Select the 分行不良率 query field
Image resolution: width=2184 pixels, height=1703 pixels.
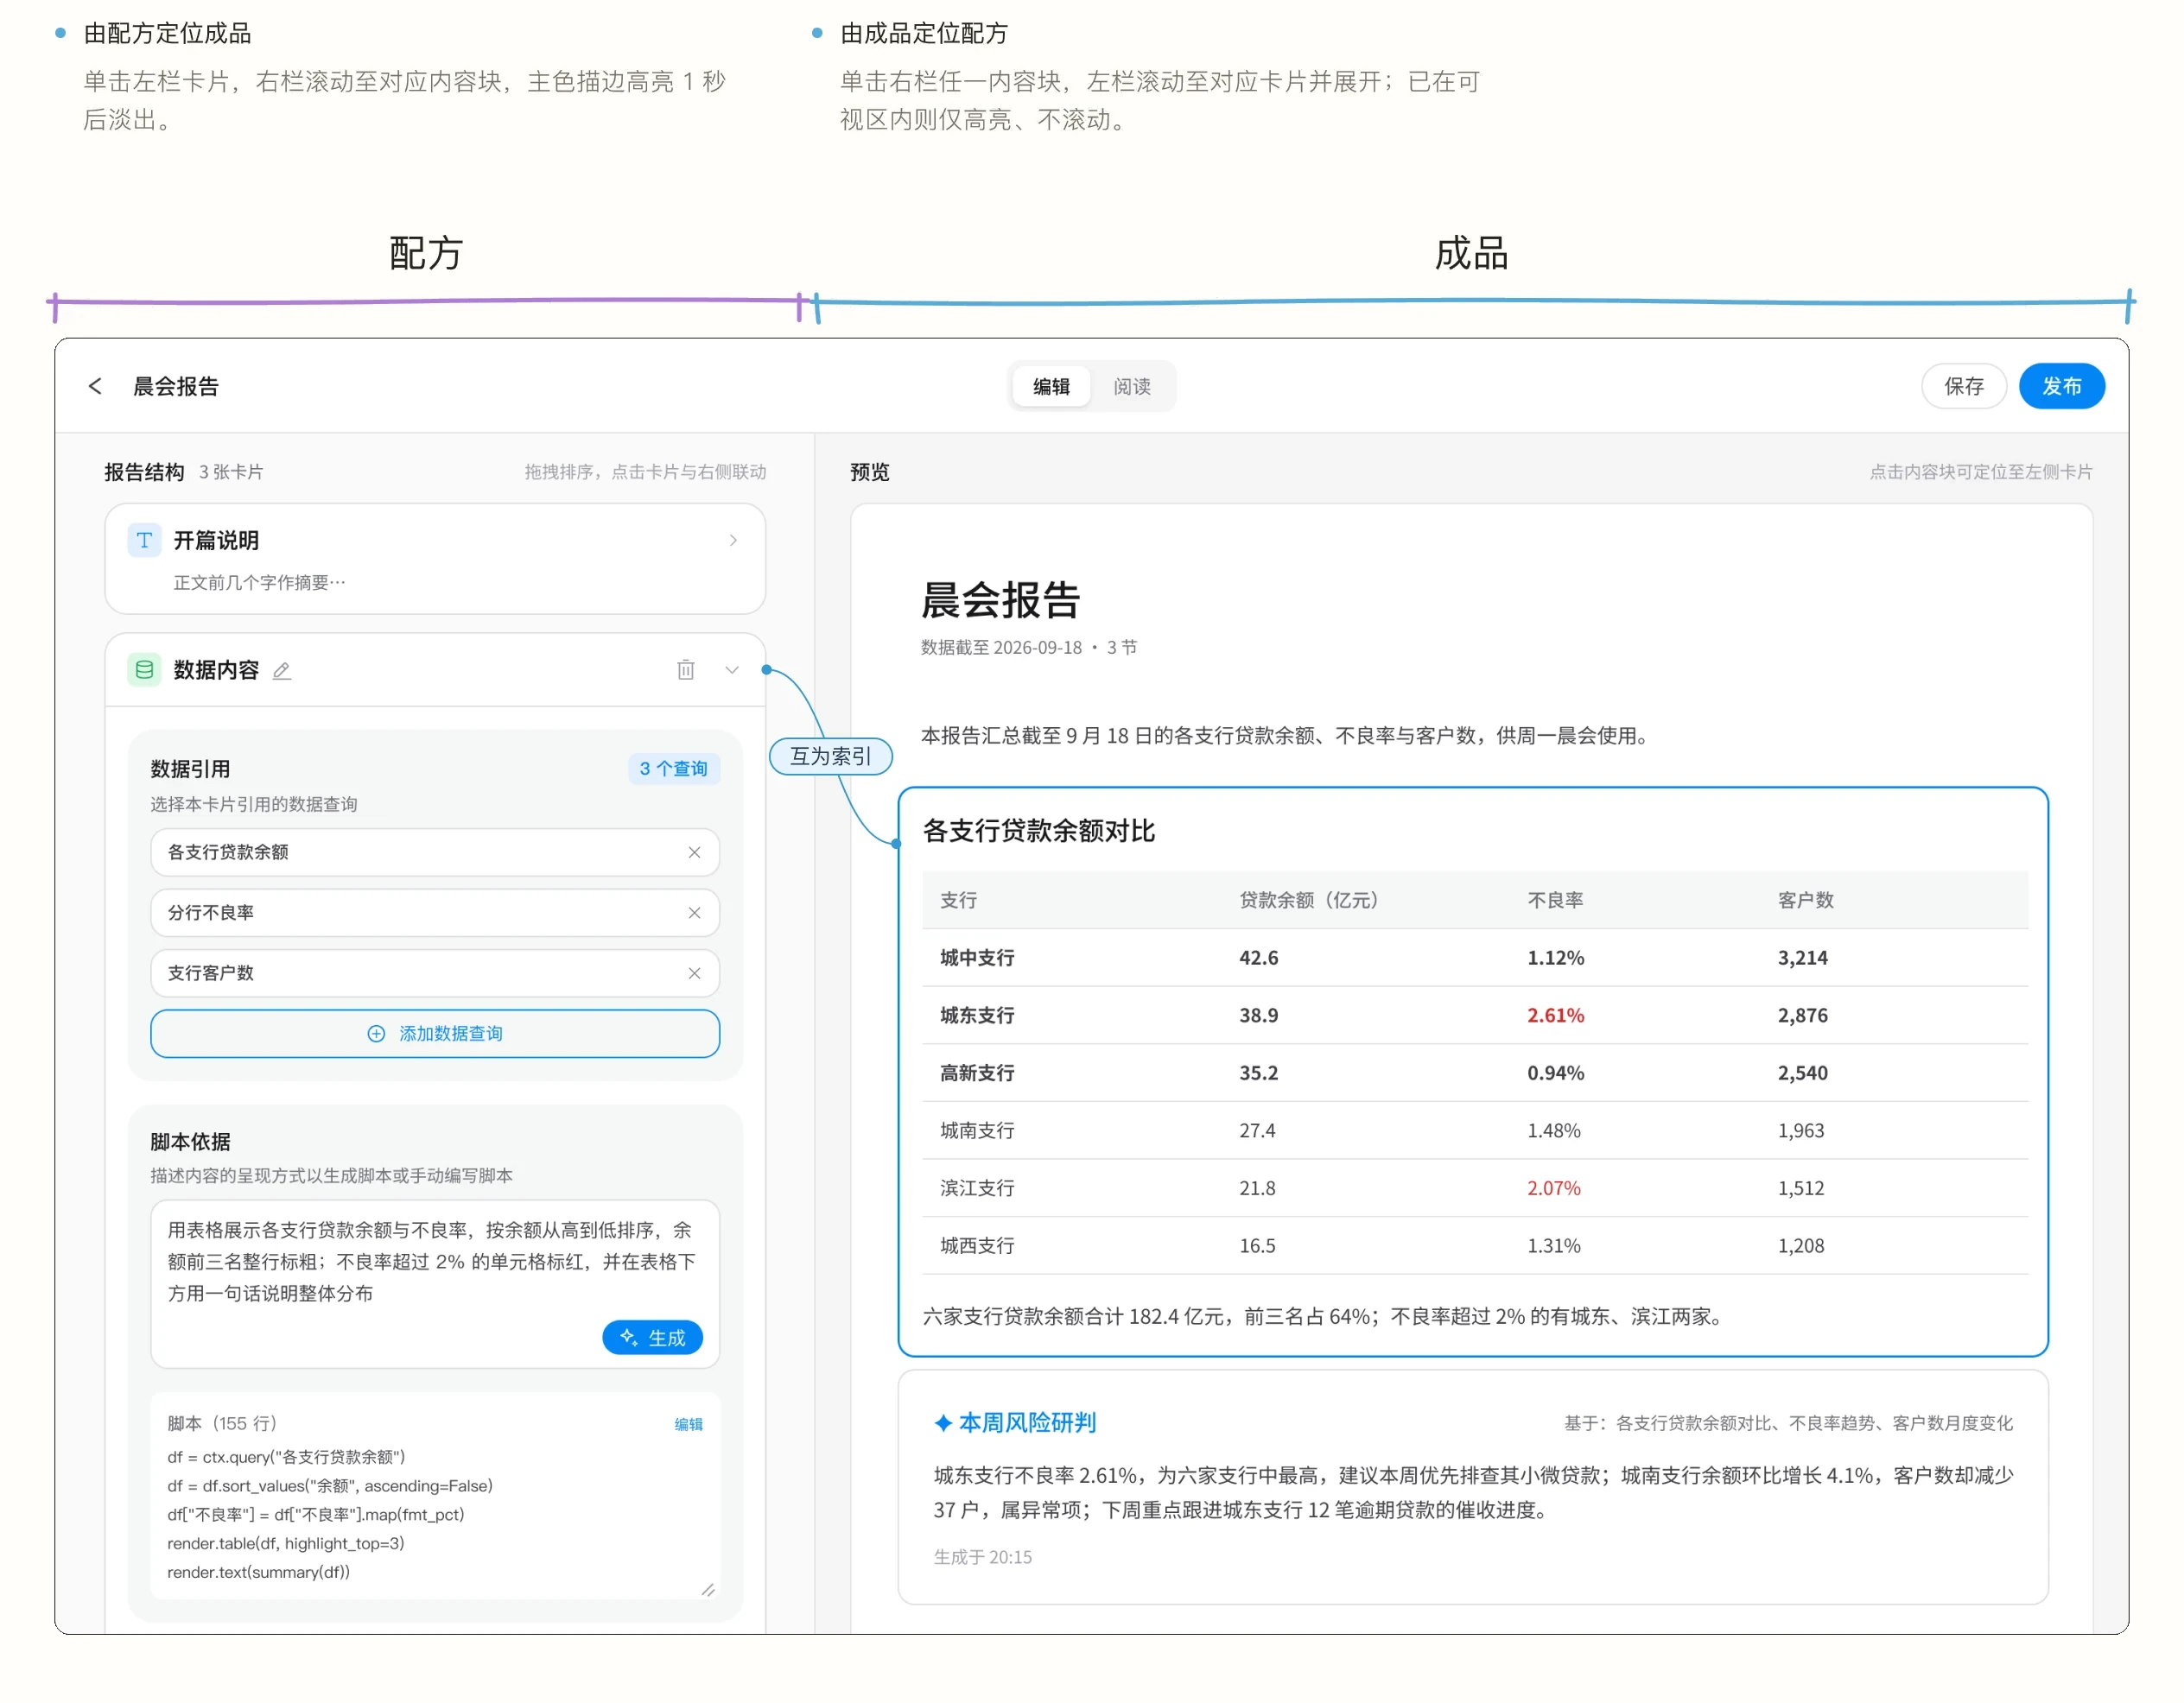[435, 913]
